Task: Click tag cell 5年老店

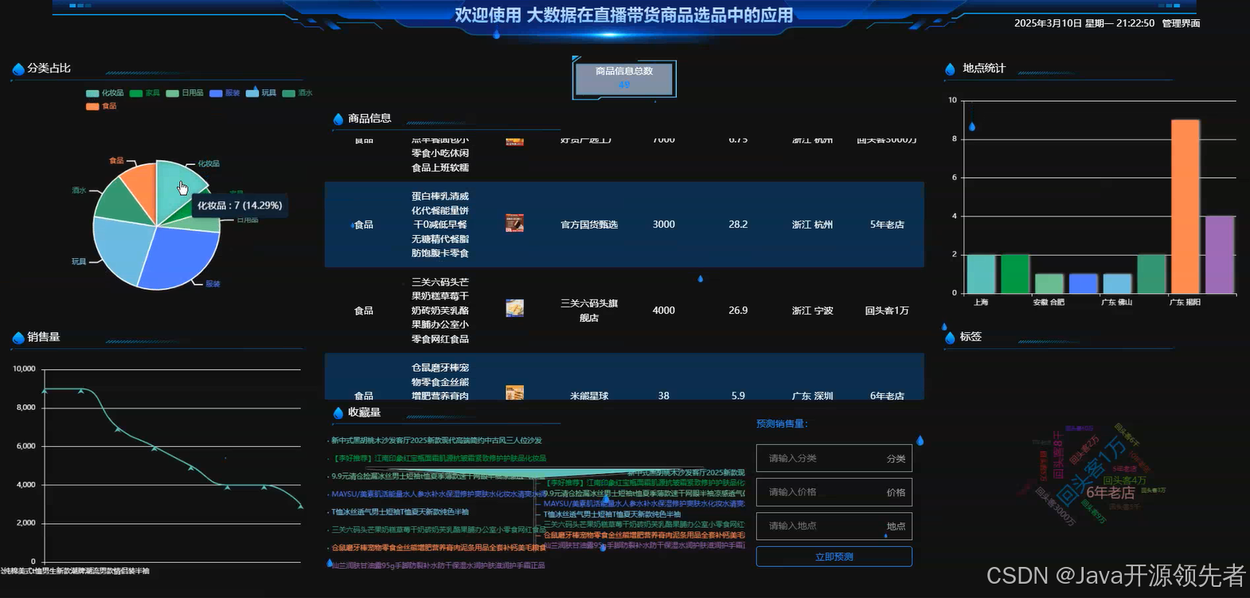Action: 887,225
